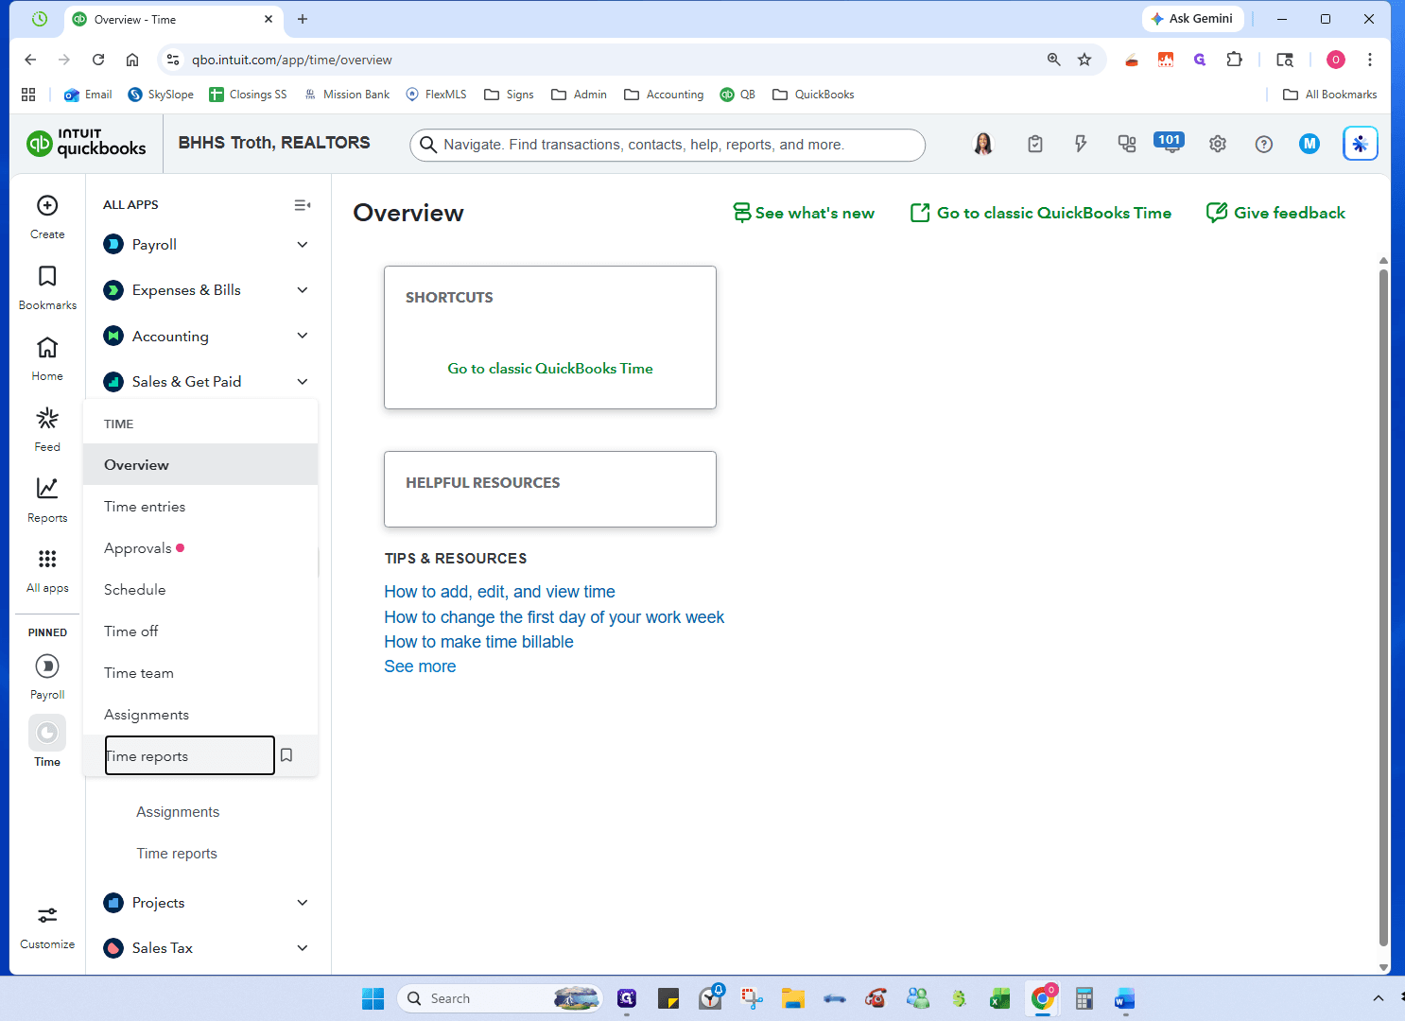The width and height of the screenshot is (1405, 1021).
Task: Click the Create plus icon
Action: point(47,206)
